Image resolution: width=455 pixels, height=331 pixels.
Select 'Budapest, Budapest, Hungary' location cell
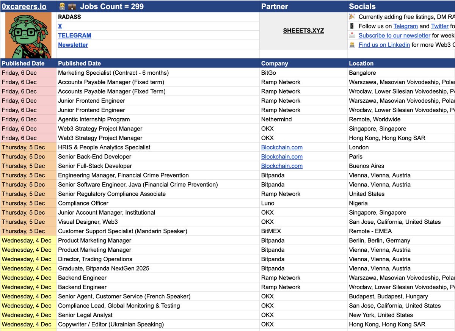[401, 296]
